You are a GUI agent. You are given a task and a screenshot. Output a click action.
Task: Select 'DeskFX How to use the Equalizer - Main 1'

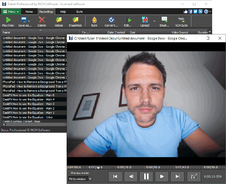(35, 113)
